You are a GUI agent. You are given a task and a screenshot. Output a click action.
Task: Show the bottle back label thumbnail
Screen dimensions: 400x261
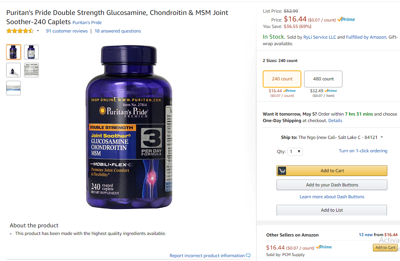(x=31, y=52)
